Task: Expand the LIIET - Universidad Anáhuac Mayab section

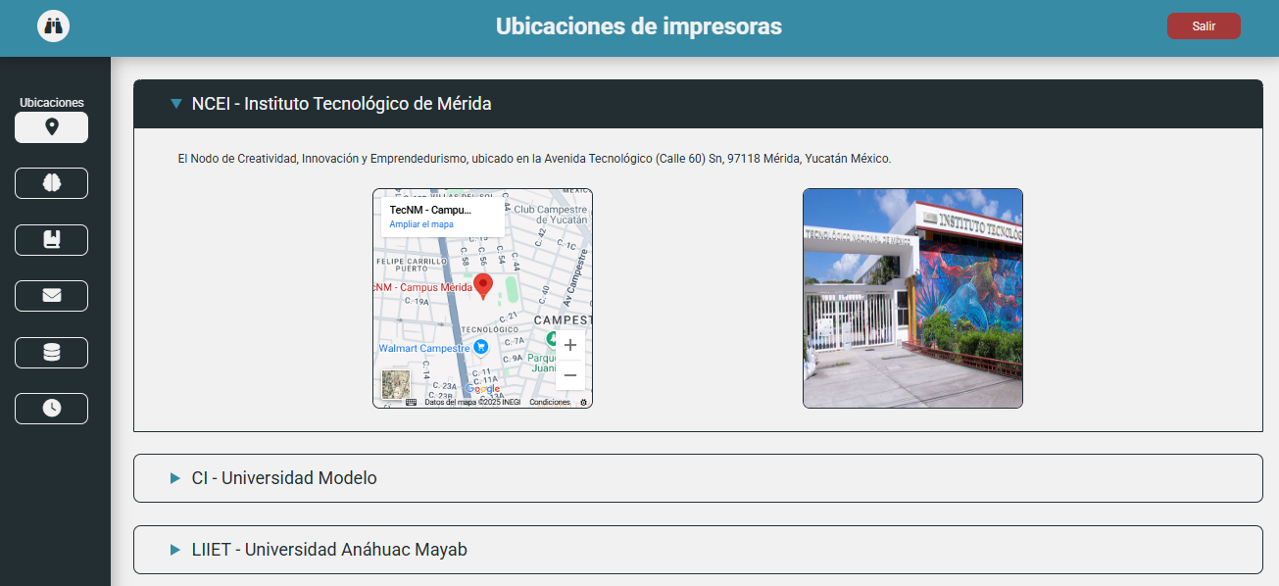Action: [329, 550]
